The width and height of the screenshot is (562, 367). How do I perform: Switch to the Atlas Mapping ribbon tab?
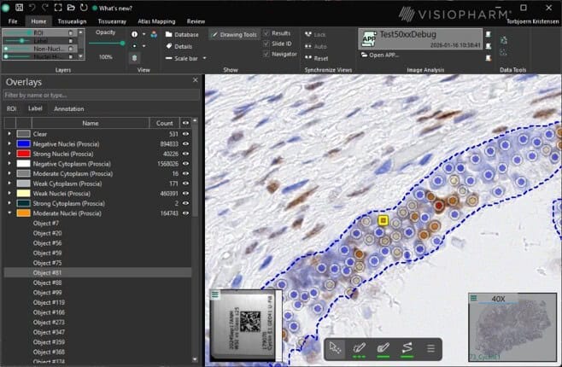[x=156, y=21]
